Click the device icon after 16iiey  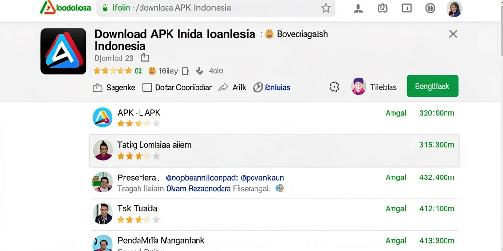(x=185, y=71)
